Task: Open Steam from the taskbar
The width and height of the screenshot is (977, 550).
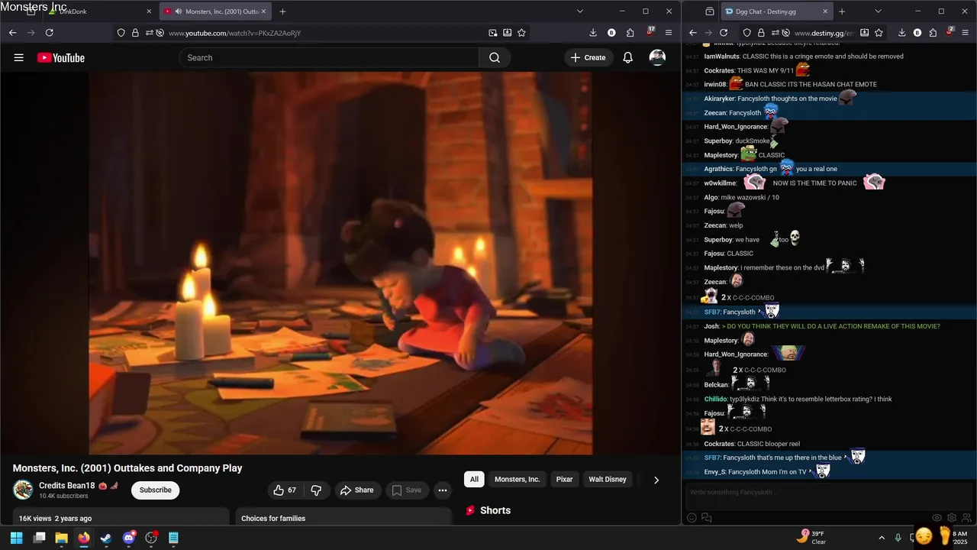Action: [106, 538]
